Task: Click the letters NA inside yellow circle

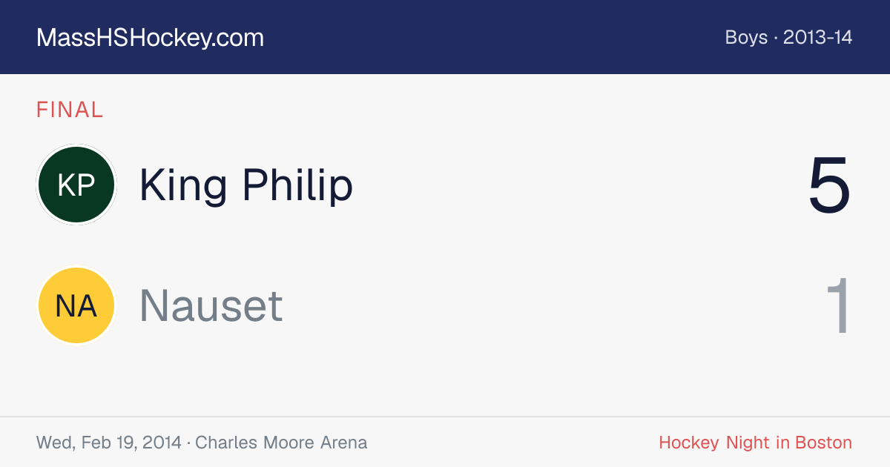Action: click(x=76, y=305)
